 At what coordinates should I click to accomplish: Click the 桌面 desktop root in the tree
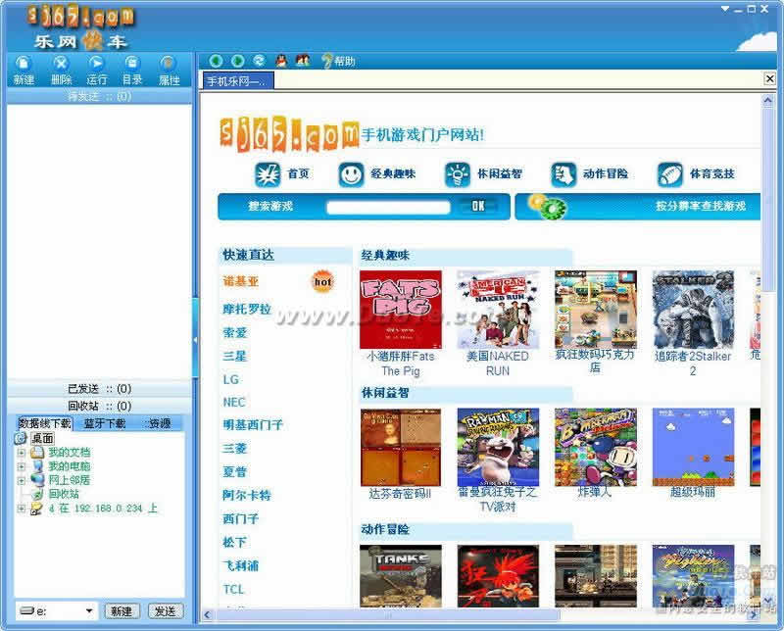tap(42, 439)
